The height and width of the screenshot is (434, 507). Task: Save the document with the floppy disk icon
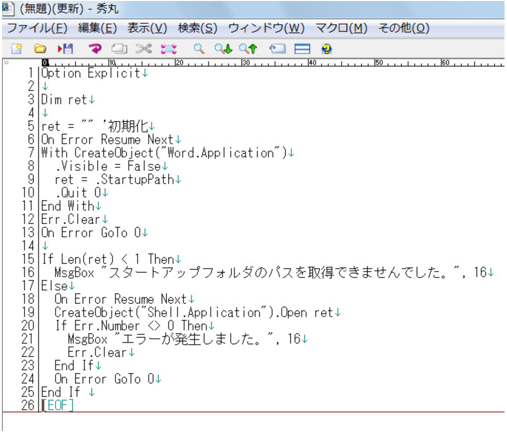point(65,49)
